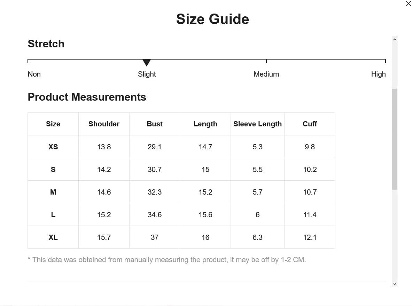Click the Shoulder column header
The width and height of the screenshot is (412, 306).
[x=104, y=124]
